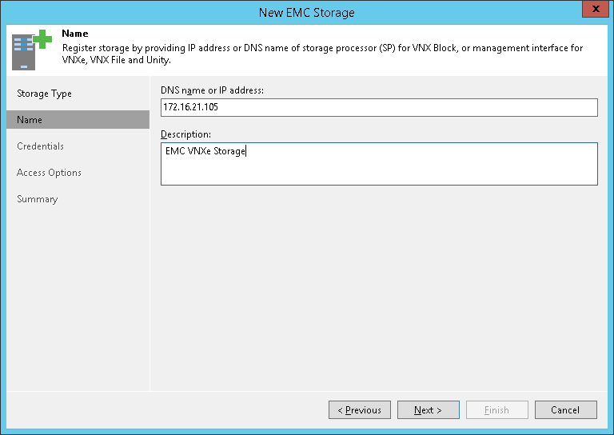Cancel the storage registration wizard
Screen dimensions: 614x435
pos(565,410)
